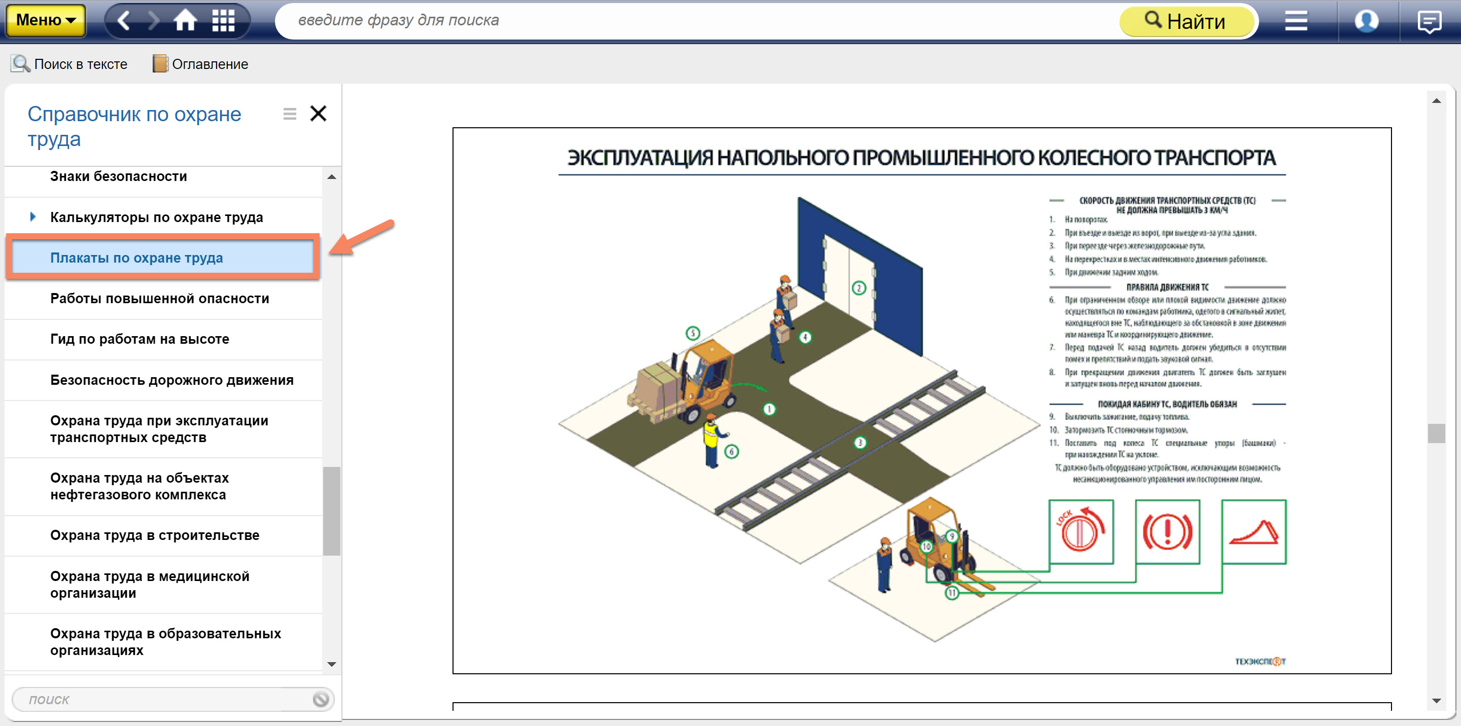Click sidebar list scroll-down arrow

(332, 664)
